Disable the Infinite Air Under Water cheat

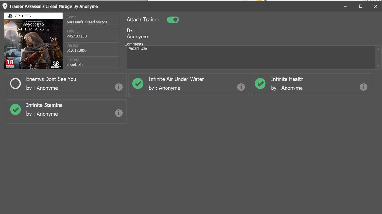pos(138,84)
